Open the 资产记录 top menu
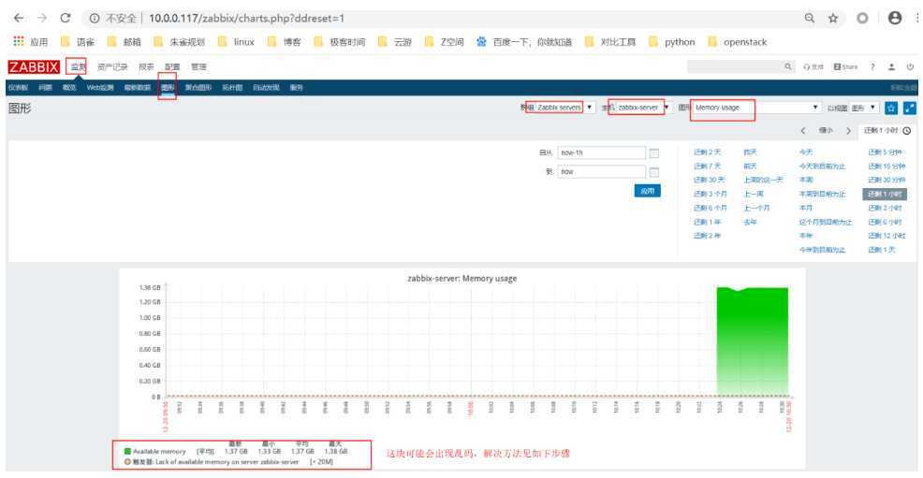The height and width of the screenshot is (478, 923). click(111, 67)
